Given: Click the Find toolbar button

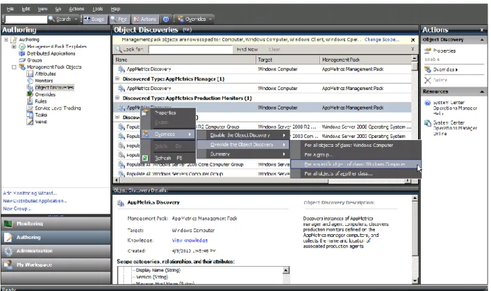Looking at the screenshot, I should 119,19.
